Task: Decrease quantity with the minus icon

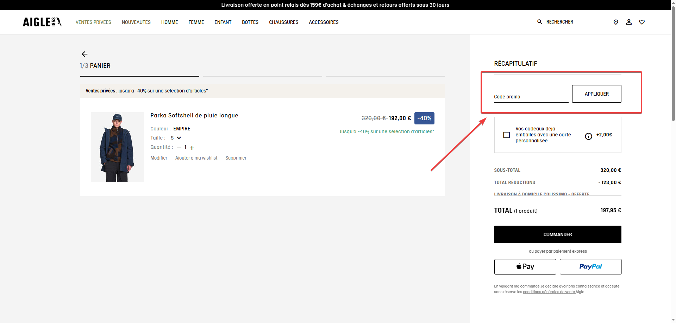Action: point(179,148)
